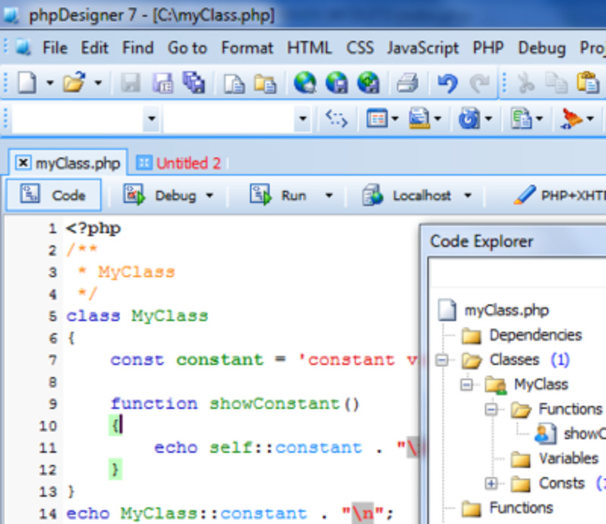
Task: Click the New file icon
Action: pyautogui.click(x=27, y=83)
